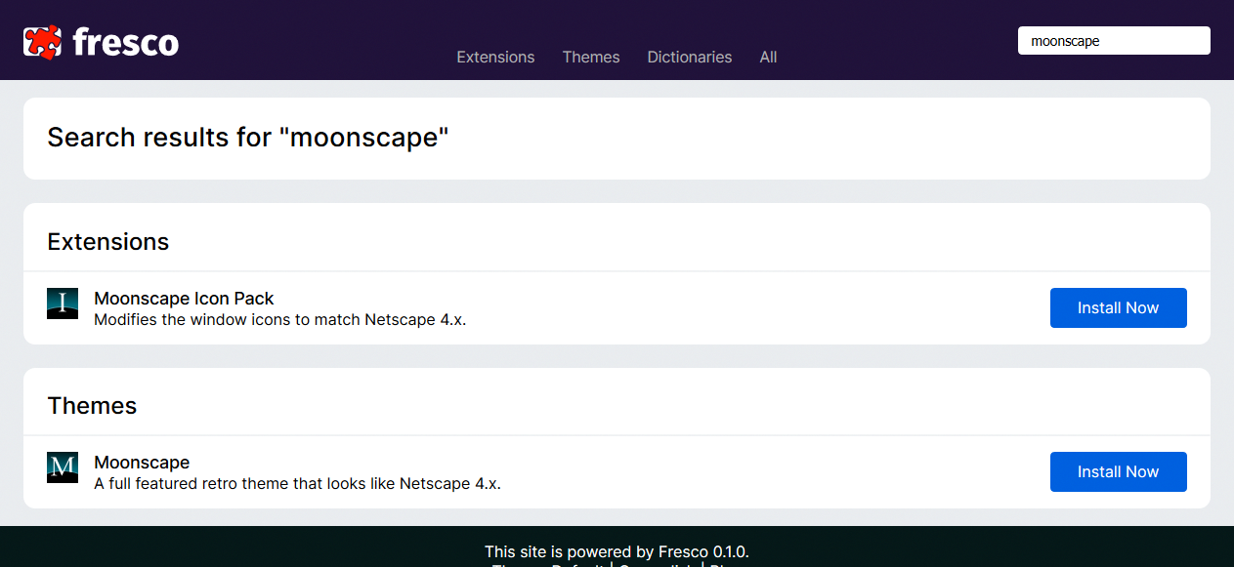The width and height of the screenshot is (1234, 567).
Task: Open the Dictionaries section
Action: [x=689, y=57]
